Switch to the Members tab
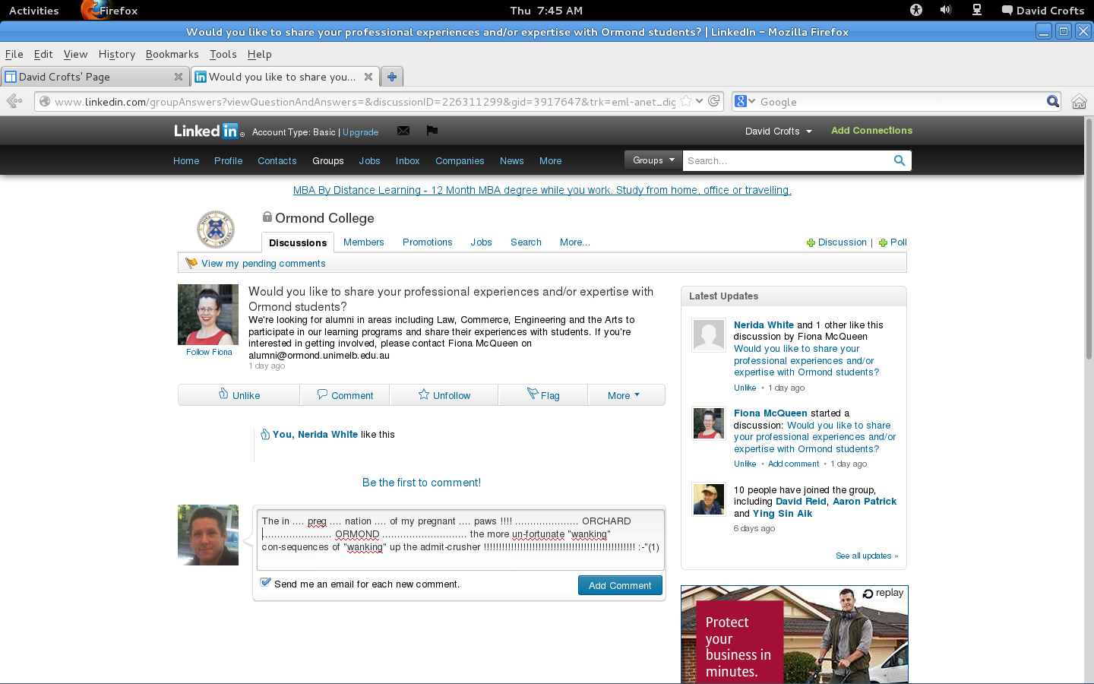This screenshot has height=684, width=1094. point(364,242)
